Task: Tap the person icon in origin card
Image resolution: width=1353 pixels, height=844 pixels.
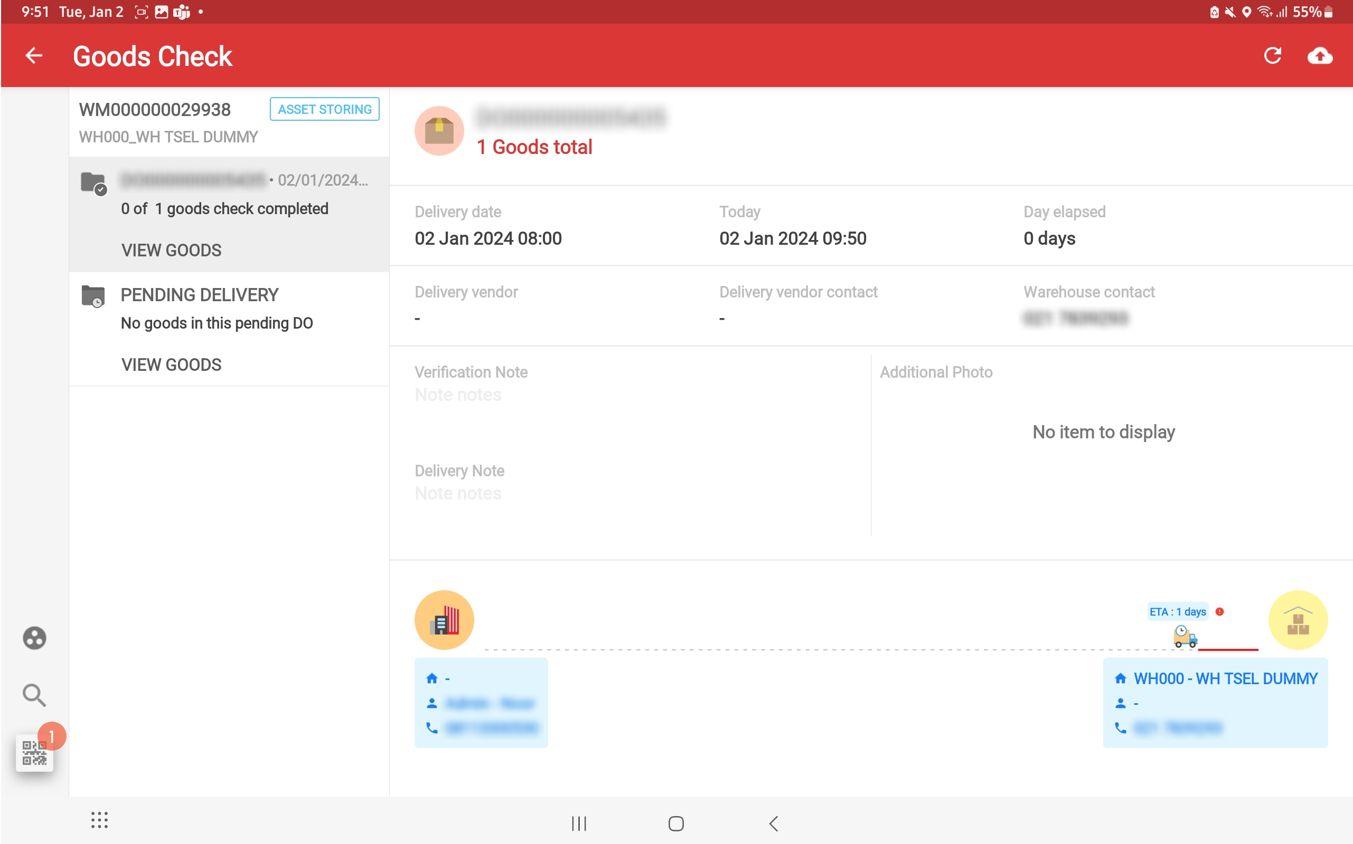Action: coord(431,703)
